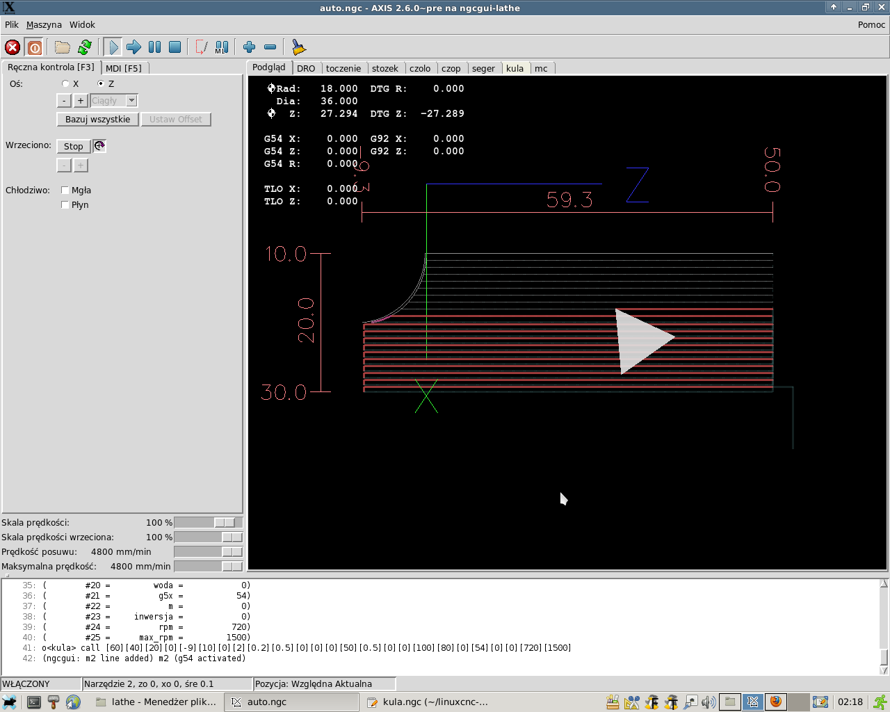Enable Mgła coolant checkbox

coord(65,190)
